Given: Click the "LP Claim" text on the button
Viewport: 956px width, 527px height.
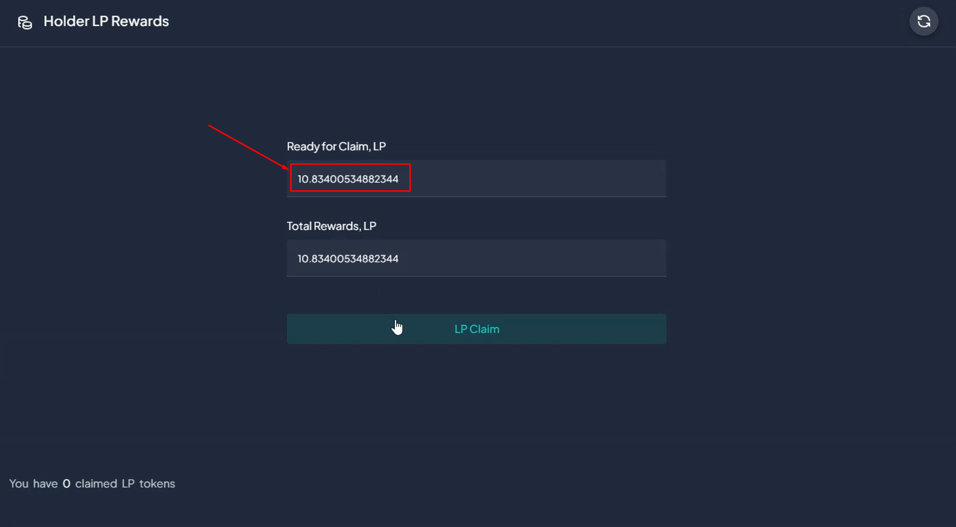Looking at the screenshot, I should point(476,329).
